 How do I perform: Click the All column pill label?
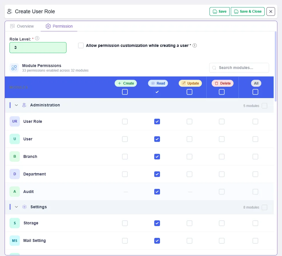click(x=256, y=83)
